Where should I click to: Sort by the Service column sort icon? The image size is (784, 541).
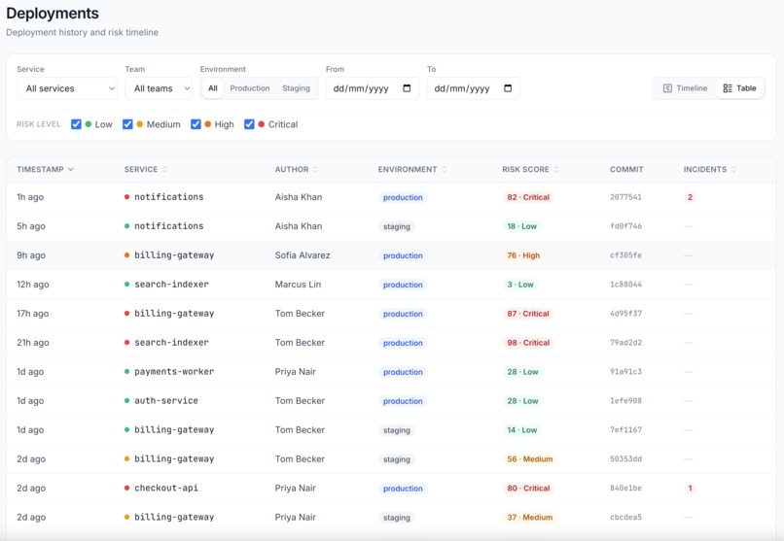pos(165,169)
